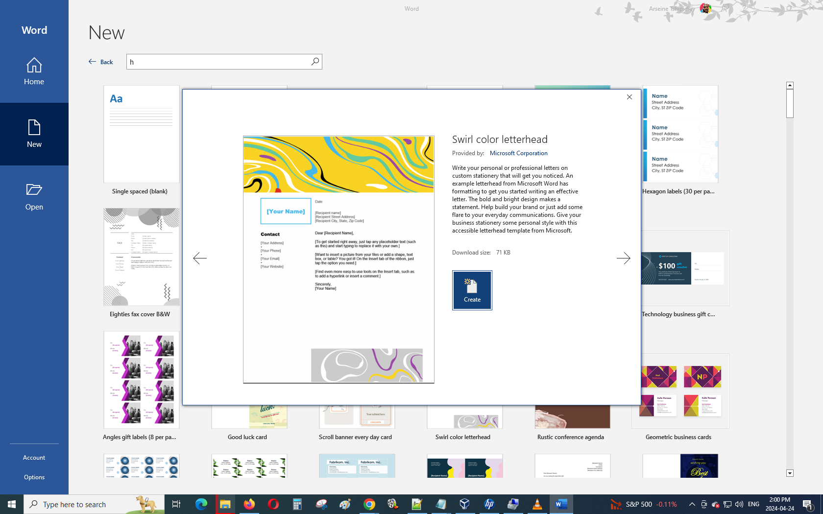
Task: Go to next template preview arrow
Action: tap(623, 258)
